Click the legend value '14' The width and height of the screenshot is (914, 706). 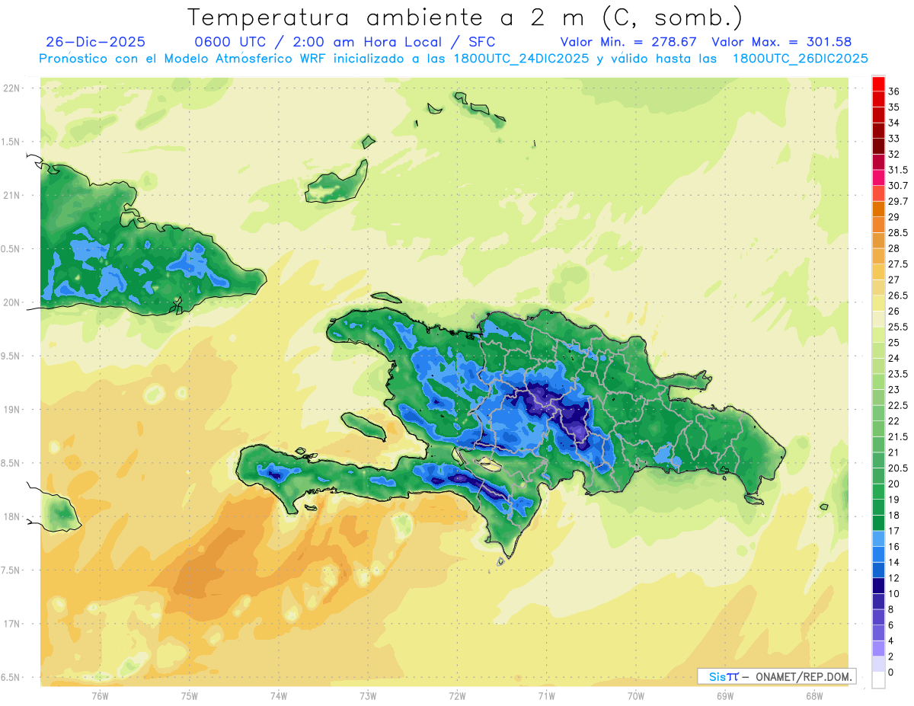pyautogui.click(x=893, y=562)
